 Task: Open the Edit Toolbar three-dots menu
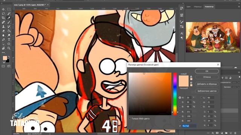pos(3,52)
